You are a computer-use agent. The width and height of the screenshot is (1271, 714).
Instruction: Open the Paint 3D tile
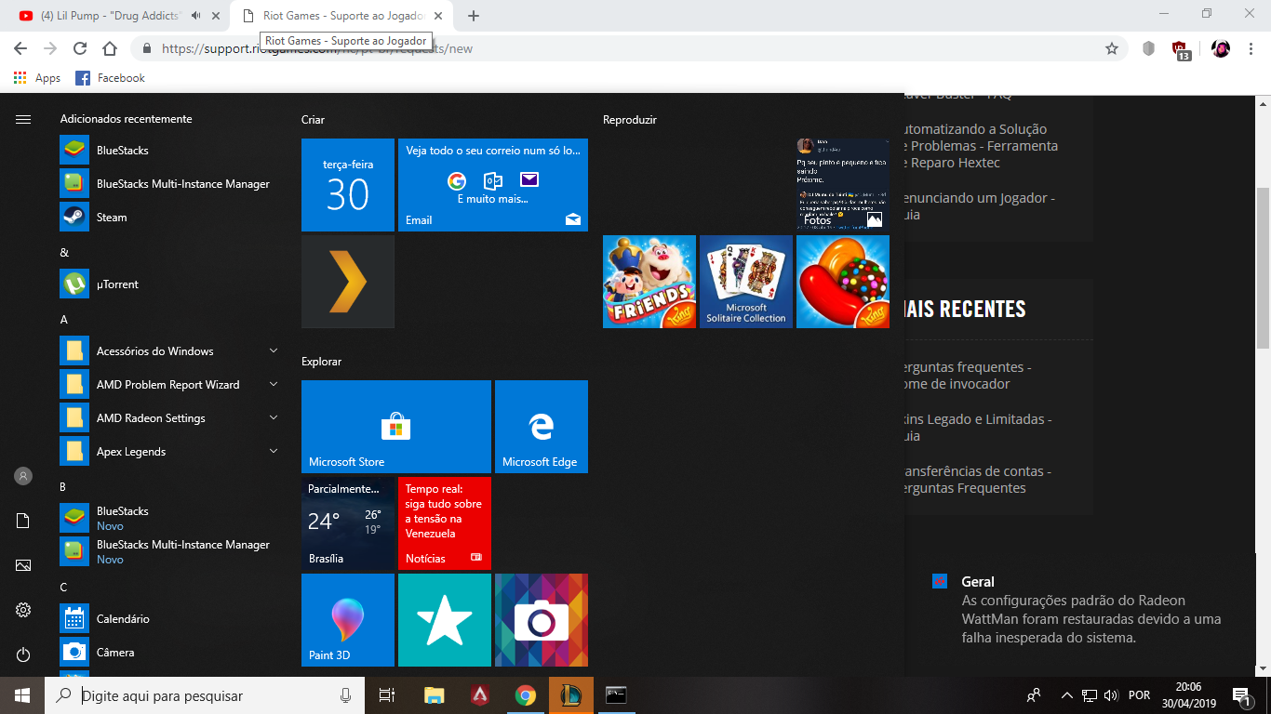coord(348,620)
